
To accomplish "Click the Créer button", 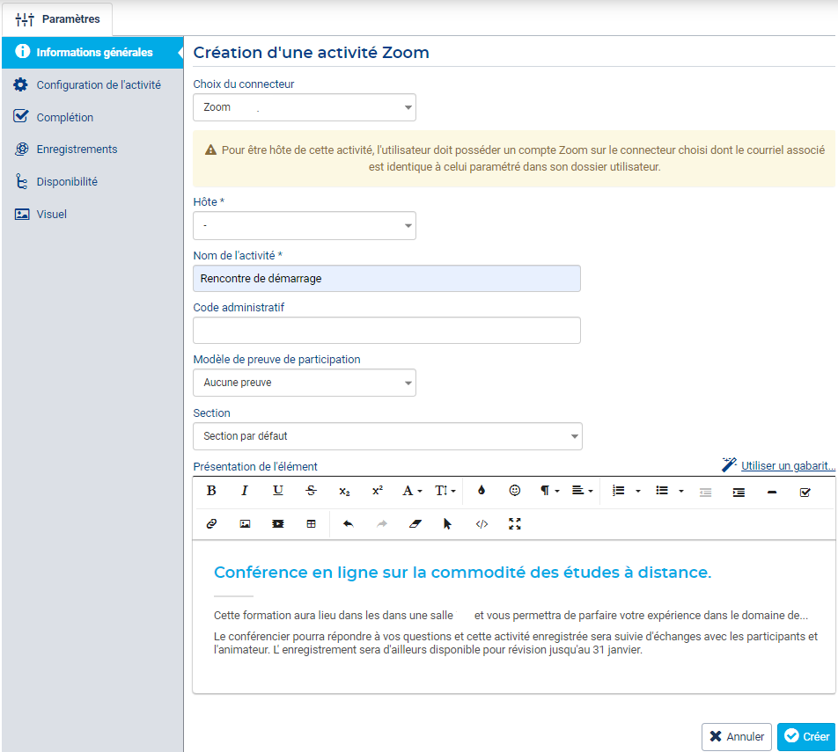I will (806, 736).
